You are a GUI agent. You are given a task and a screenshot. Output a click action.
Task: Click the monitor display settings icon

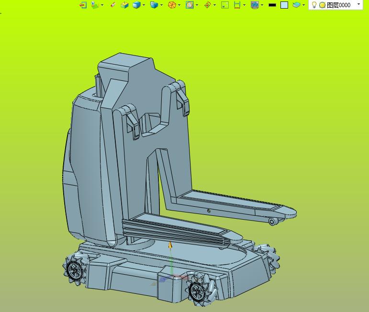click(x=255, y=5)
